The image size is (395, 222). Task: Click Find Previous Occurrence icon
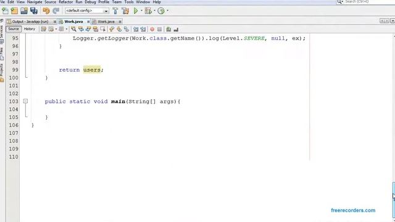pos(81,29)
